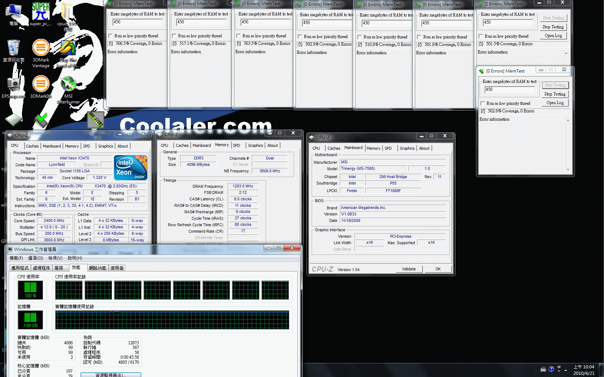Screen dimensions: 604x377
Task: Select the unlabeled CPU chip desktop icon
Action: [x=14, y=120]
